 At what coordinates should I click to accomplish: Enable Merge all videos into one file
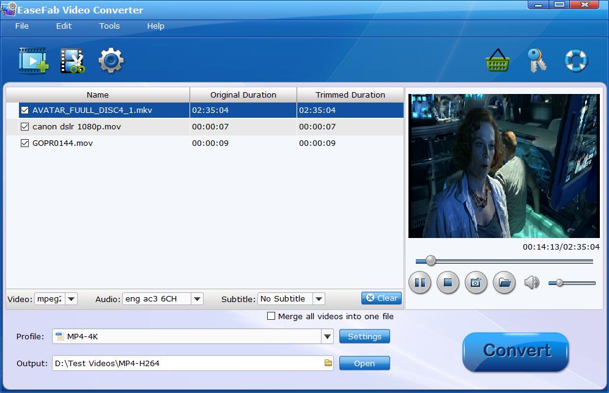click(x=271, y=316)
